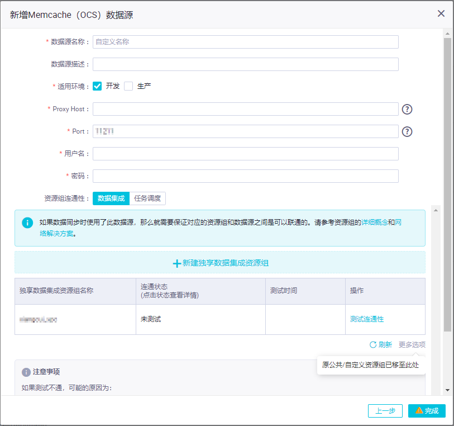Click the 未测试 connectivity status
The width and height of the screenshot is (454, 426).
[x=151, y=319]
